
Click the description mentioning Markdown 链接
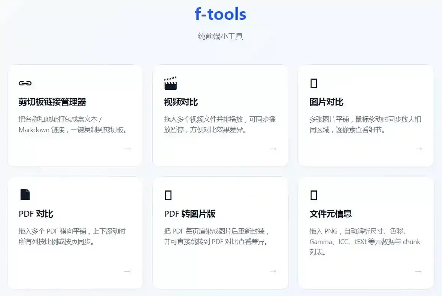coord(73,125)
